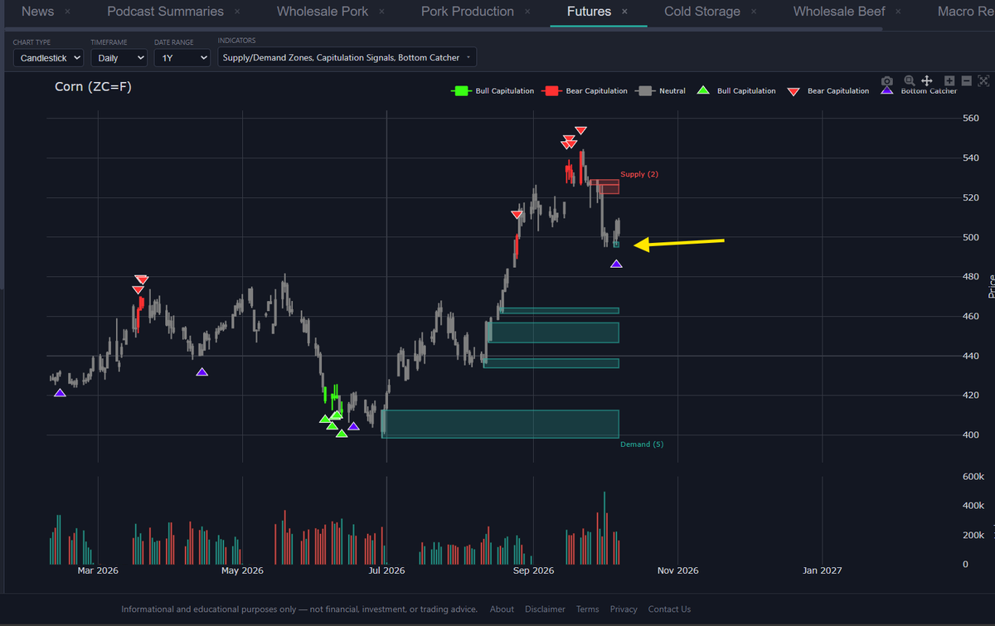Click the Demand (5) zone label
This screenshot has height=626, width=995.
642,444
